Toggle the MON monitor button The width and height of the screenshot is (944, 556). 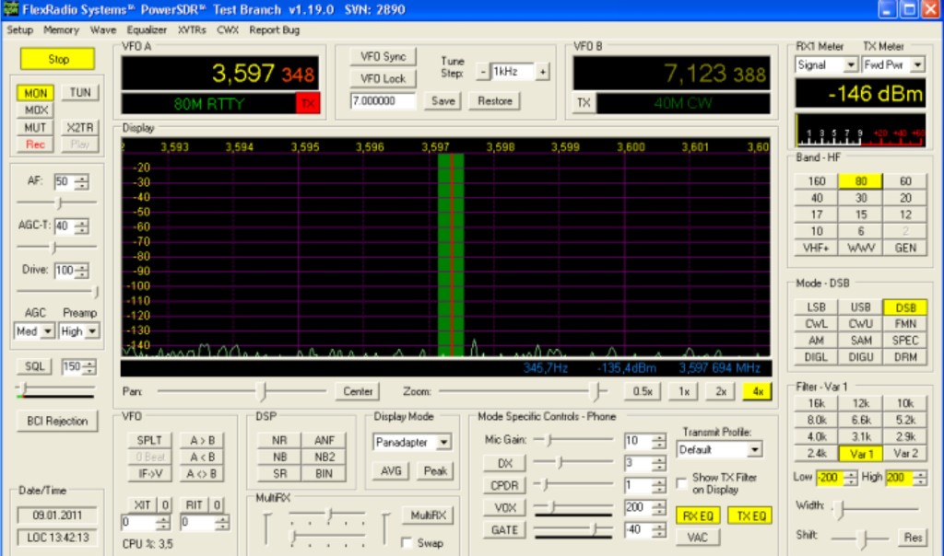tap(35, 93)
